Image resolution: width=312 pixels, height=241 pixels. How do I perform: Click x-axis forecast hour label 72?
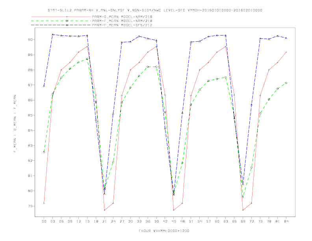tap(252, 221)
